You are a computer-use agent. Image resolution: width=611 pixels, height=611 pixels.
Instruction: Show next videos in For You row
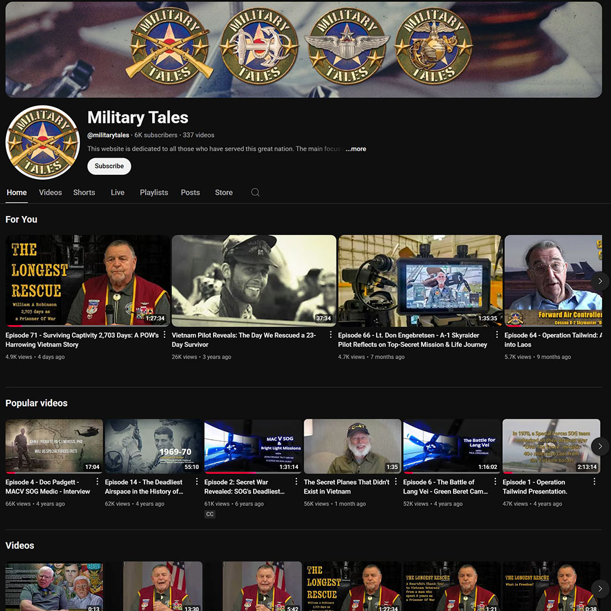click(600, 281)
